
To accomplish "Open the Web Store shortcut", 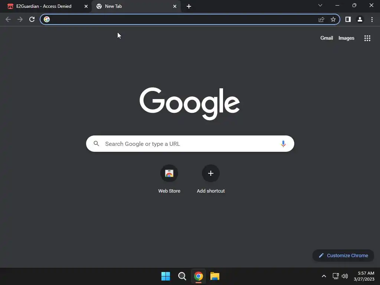I will point(169,179).
